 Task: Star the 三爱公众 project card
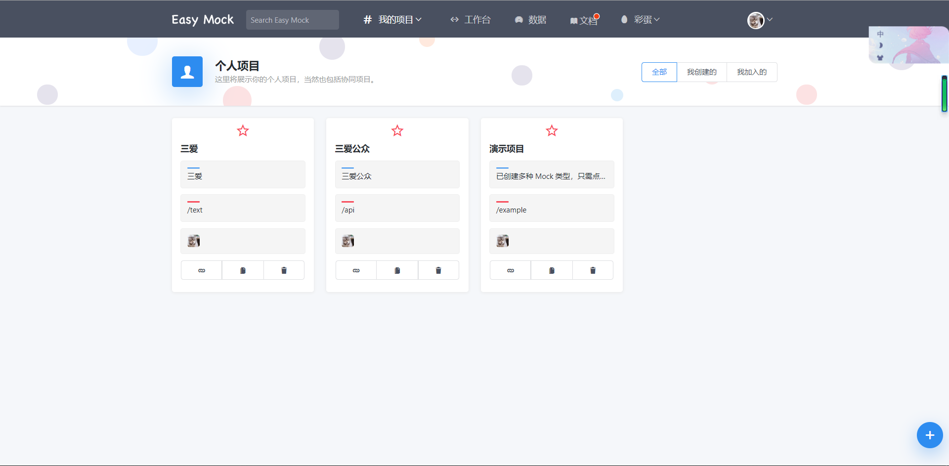click(x=397, y=130)
